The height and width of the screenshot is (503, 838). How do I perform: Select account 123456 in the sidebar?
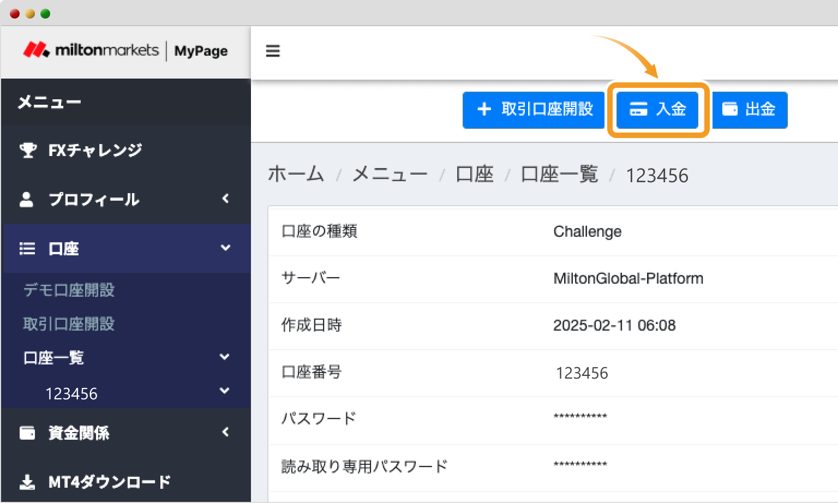tap(71, 394)
